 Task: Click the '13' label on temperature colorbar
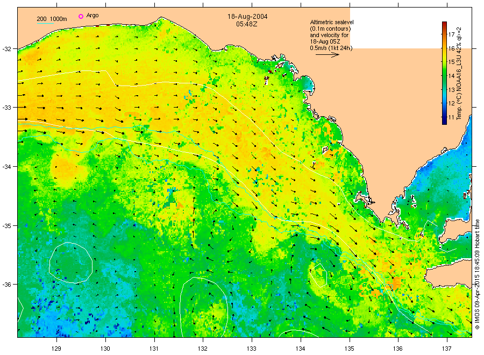pos(451,90)
